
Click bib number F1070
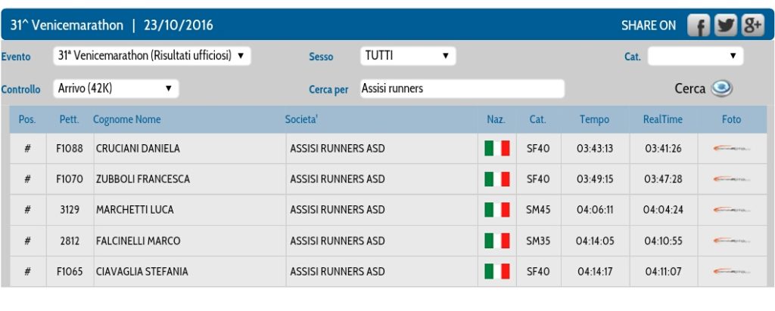(70, 179)
